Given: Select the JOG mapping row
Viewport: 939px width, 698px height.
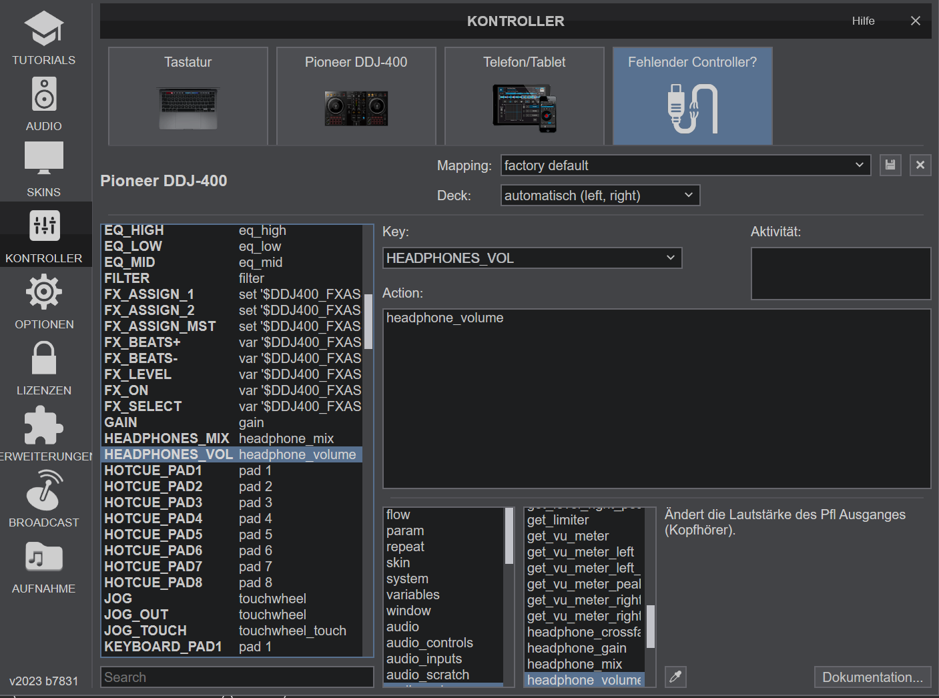Looking at the screenshot, I should (x=232, y=599).
